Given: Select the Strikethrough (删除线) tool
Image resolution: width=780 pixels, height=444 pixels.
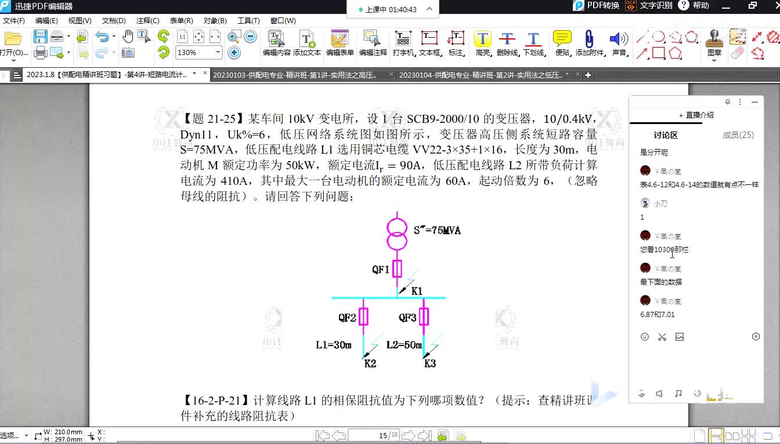Looking at the screenshot, I should coord(507,43).
